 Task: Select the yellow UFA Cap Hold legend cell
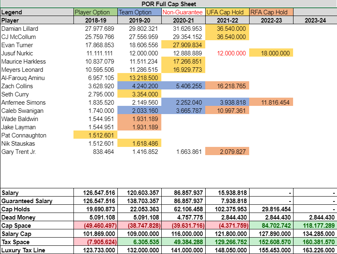[x=227, y=12]
